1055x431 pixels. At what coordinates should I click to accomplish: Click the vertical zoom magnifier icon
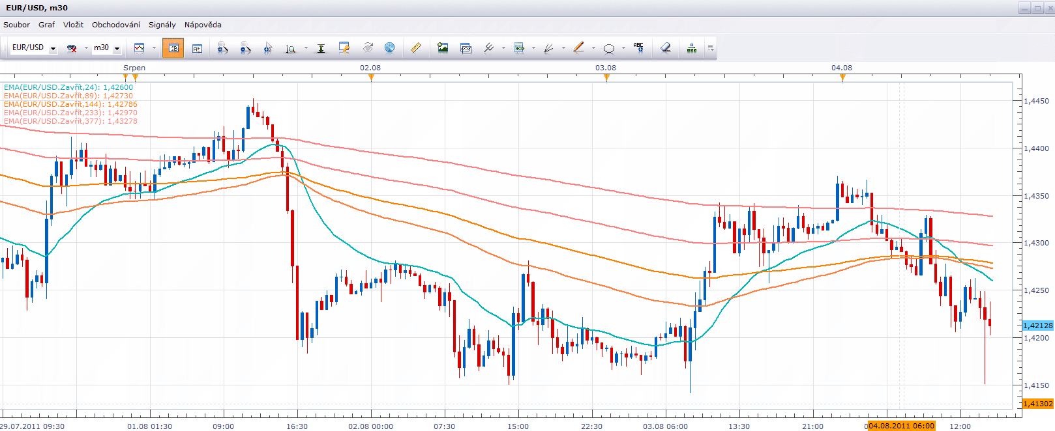[291, 48]
